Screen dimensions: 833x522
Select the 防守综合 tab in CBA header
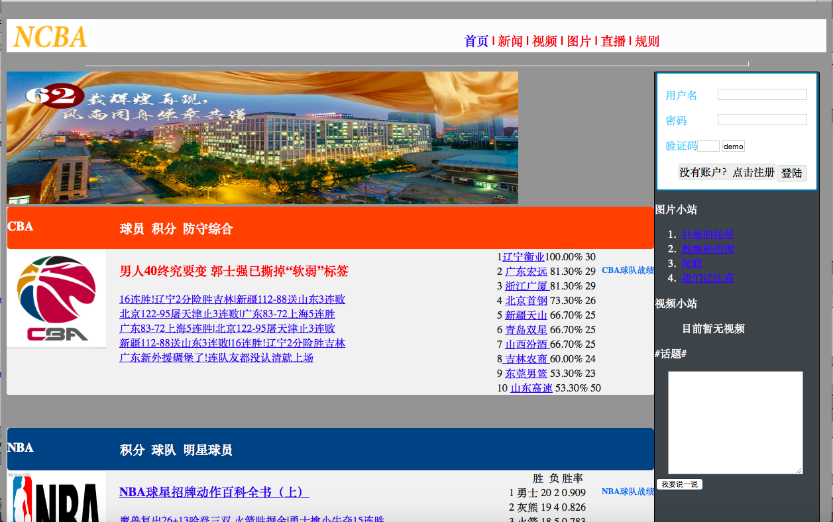click(x=208, y=229)
